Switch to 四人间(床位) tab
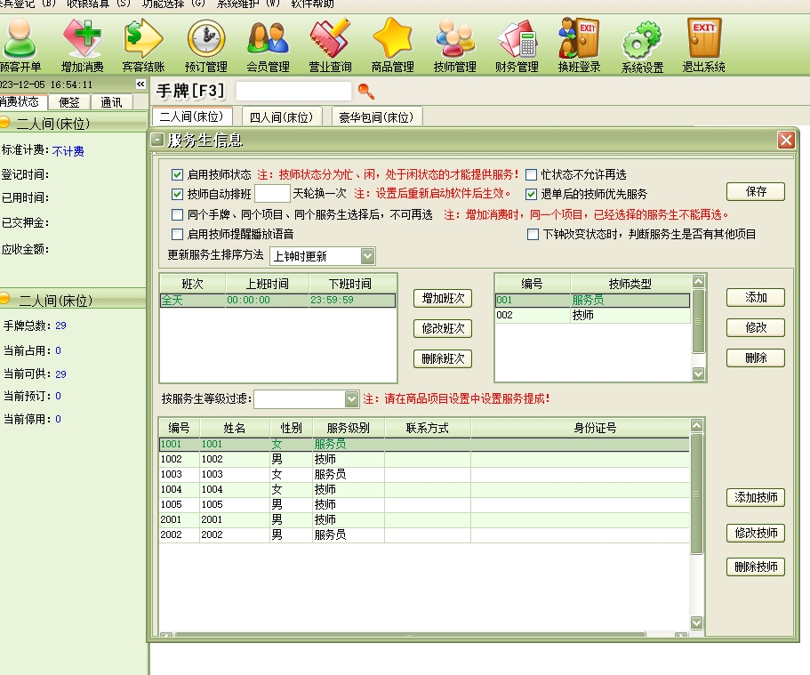Image resolution: width=810 pixels, height=675 pixels. click(x=281, y=117)
